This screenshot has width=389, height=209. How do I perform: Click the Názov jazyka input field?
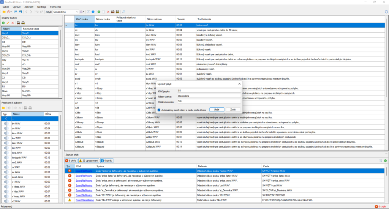point(209,96)
